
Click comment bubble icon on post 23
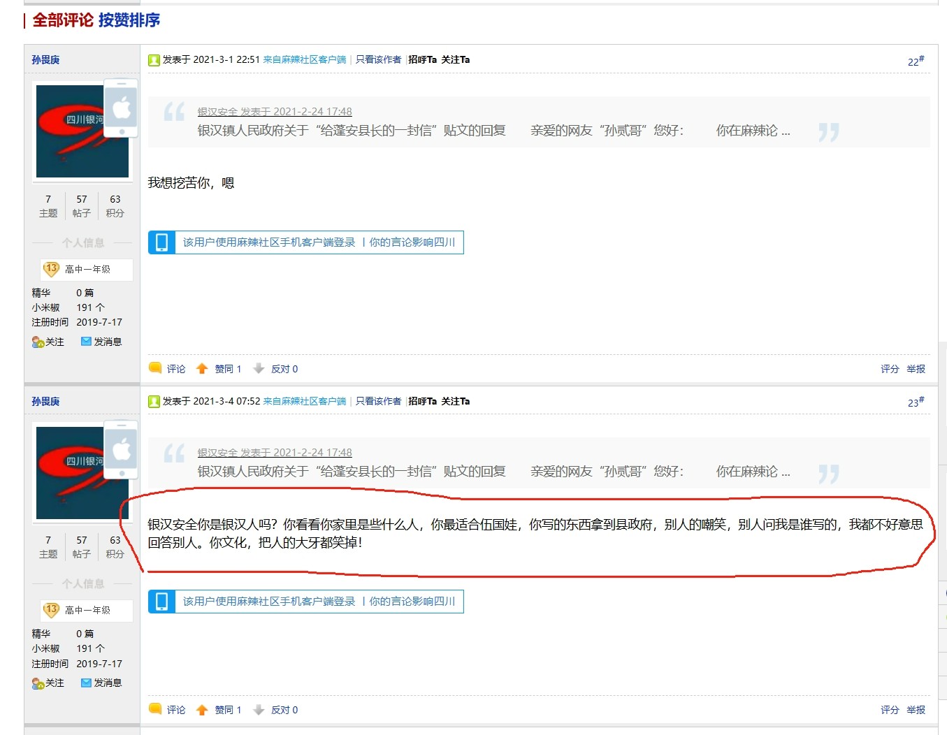[155, 709]
